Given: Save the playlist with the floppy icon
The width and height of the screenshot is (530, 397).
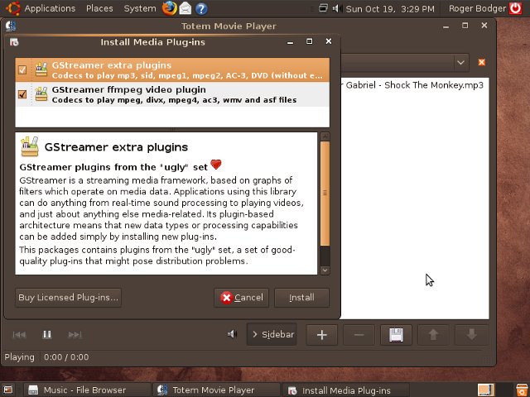Looking at the screenshot, I should coord(396,335).
